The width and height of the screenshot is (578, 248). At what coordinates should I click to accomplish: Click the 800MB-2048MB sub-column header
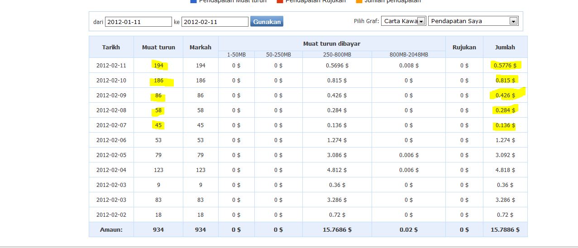click(x=409, y=55)
